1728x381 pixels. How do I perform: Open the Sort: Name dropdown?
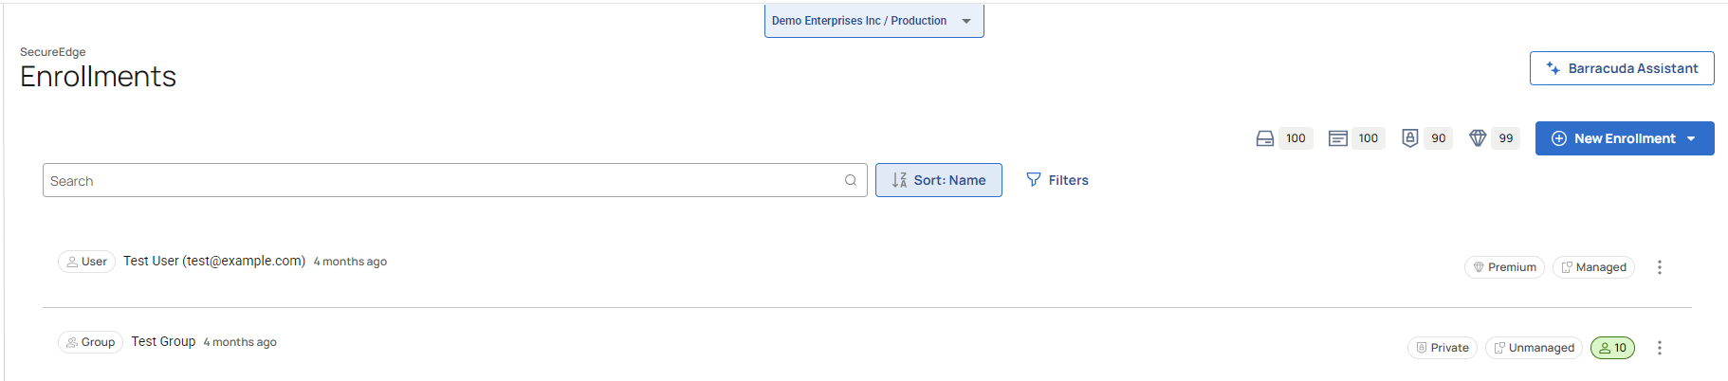(938, 180)
